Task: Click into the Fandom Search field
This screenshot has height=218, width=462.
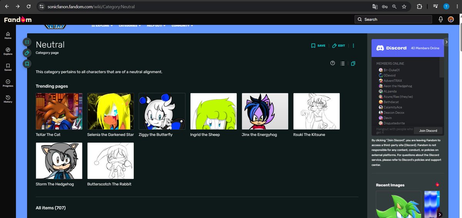Action: [x=393, y=19]
